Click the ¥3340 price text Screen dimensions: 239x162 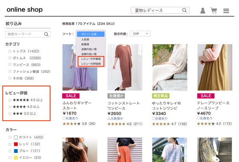pyautogui.click(x=159, y=113)
